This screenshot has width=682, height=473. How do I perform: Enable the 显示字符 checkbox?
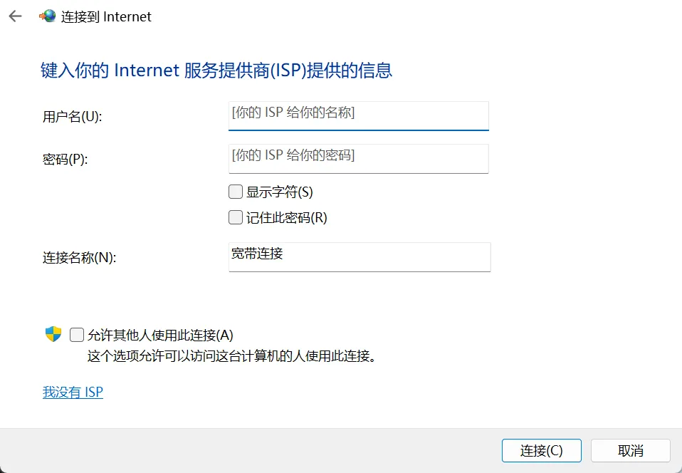[x=235, y=191]
